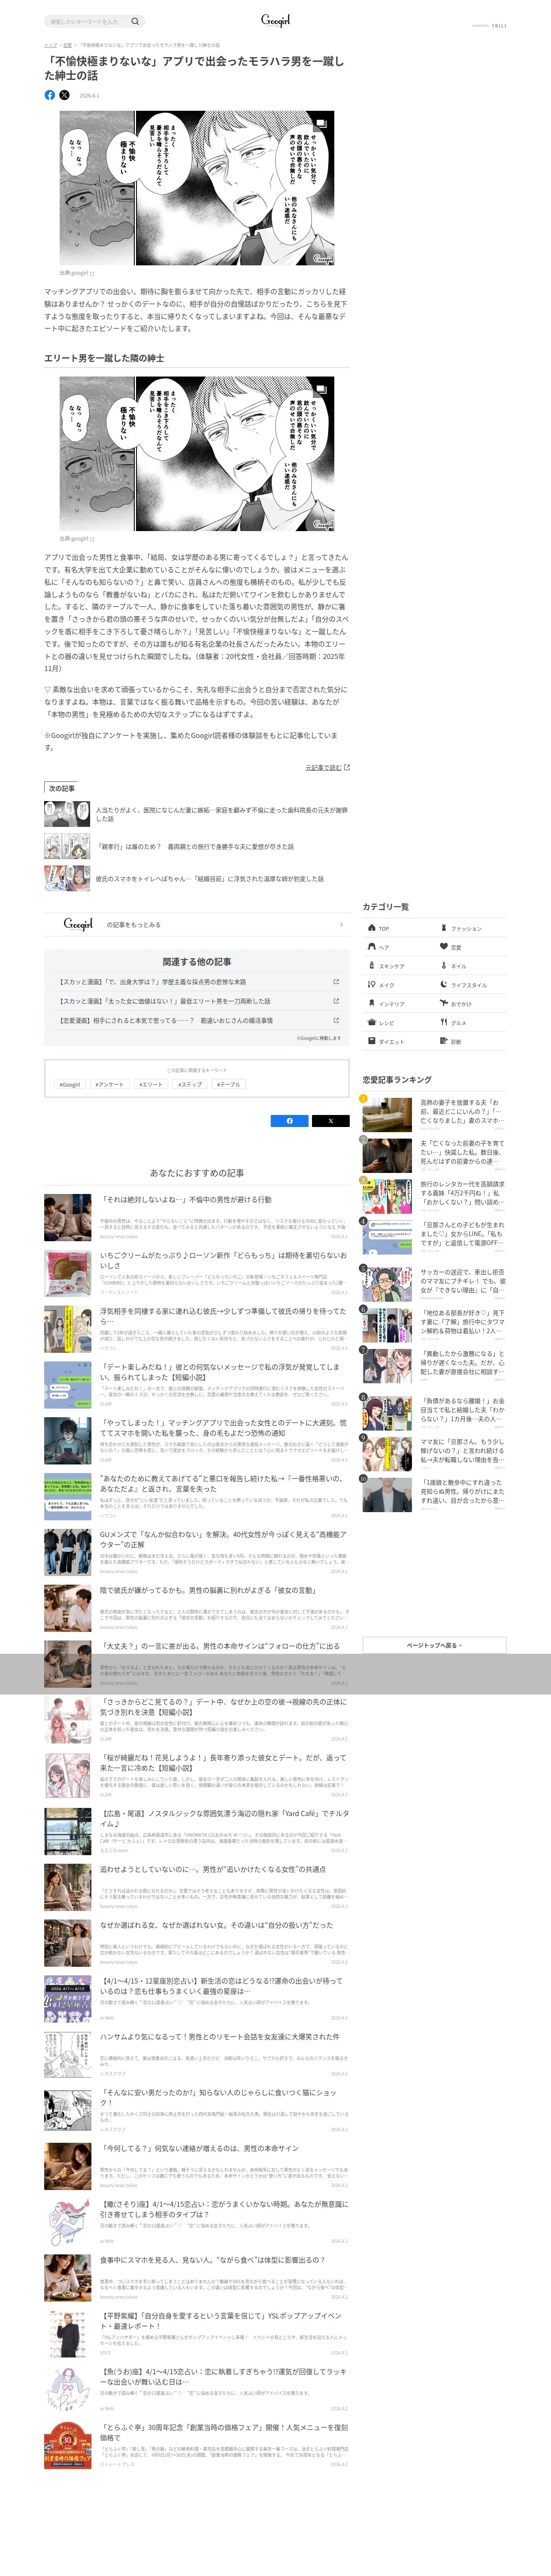Click external-link icon for 最低エリート男を一刀両断
Image resolution: width=551 pixels, height=2576 pixels.
(336, 1001)
